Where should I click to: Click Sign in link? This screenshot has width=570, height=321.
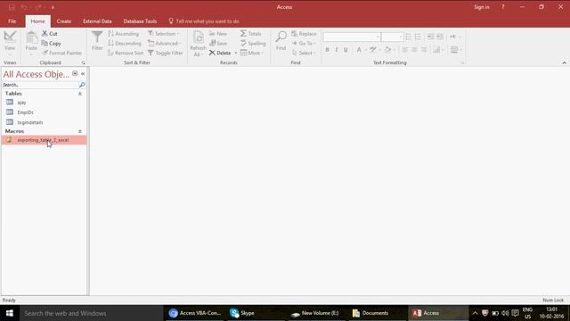tap(481, 7)
